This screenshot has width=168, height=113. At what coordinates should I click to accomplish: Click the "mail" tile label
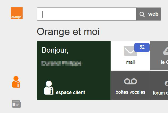click(x=130, y=62)
